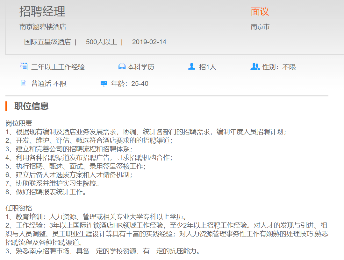Click the orange 面议 salary text

click(x=260, y=12)
